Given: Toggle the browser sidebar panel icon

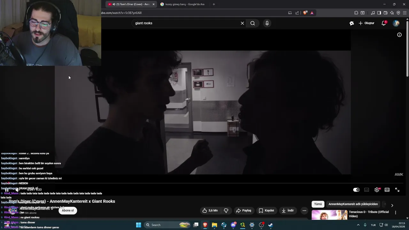Looking at the screenshot, I should (x=379, y=13).
